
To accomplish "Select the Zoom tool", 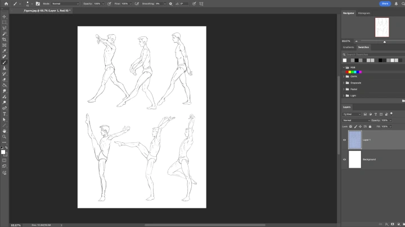I will click(x=4, y=137).
